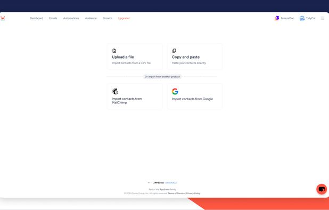Click 'Import contacts from a CSV file' text

[x=131, y=63]
